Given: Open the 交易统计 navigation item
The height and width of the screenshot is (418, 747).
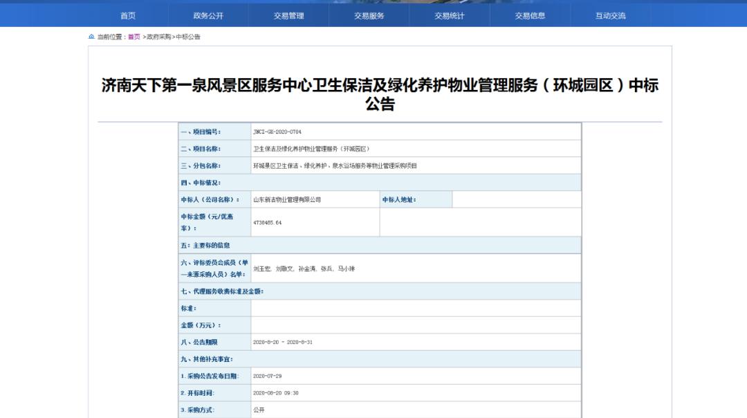Looking at the screenshot, I should point(449,16).
